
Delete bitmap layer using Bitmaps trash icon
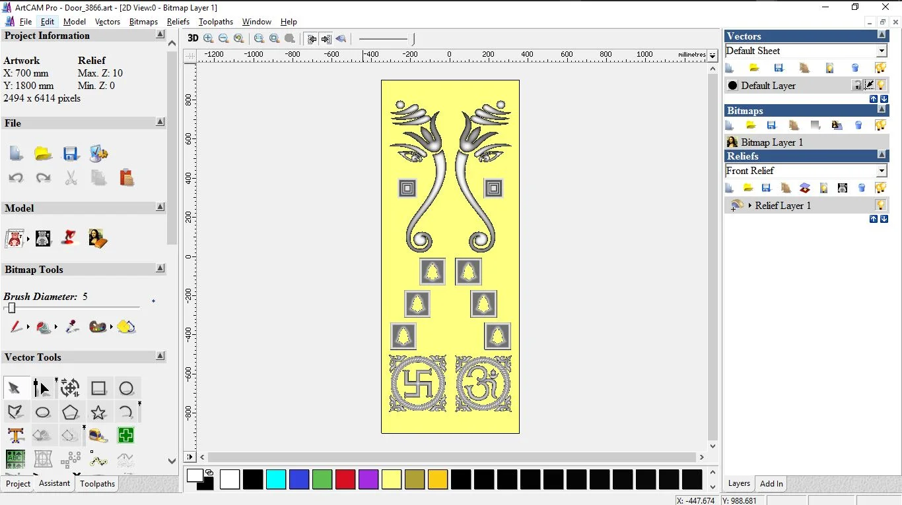[x=858, y=125]
